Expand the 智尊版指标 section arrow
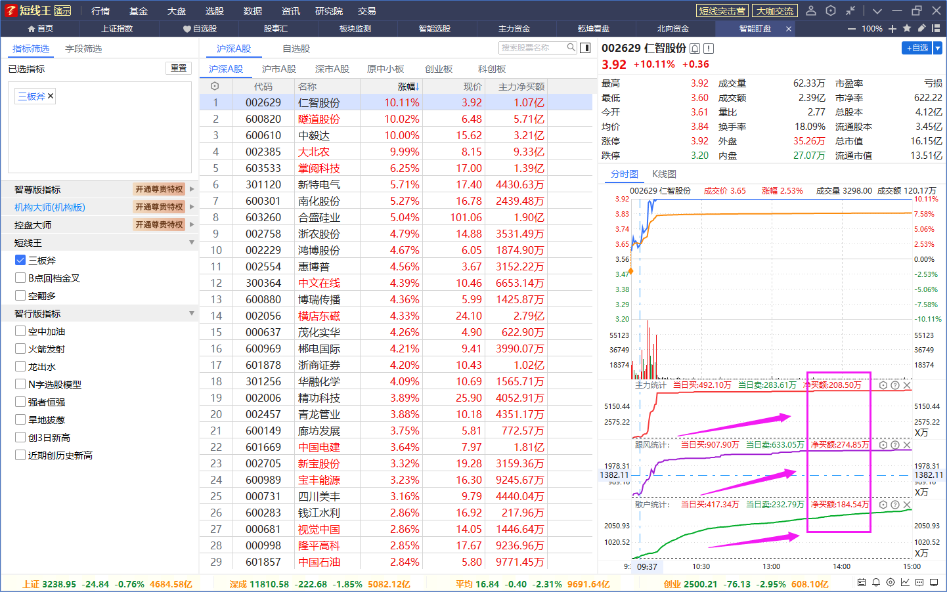This screenshot has width=947, height=592. point(192,189)
